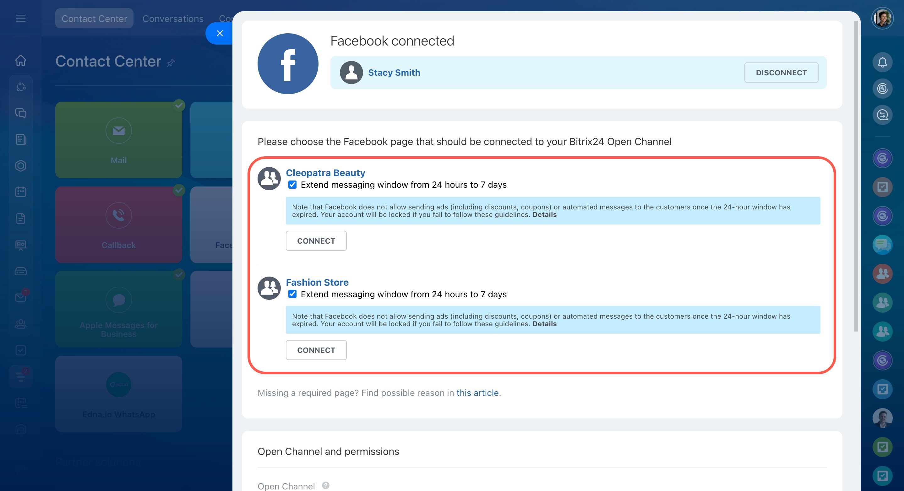Click the home icon in left sidebar
904x491 pixels.
[x=21, y=60]
